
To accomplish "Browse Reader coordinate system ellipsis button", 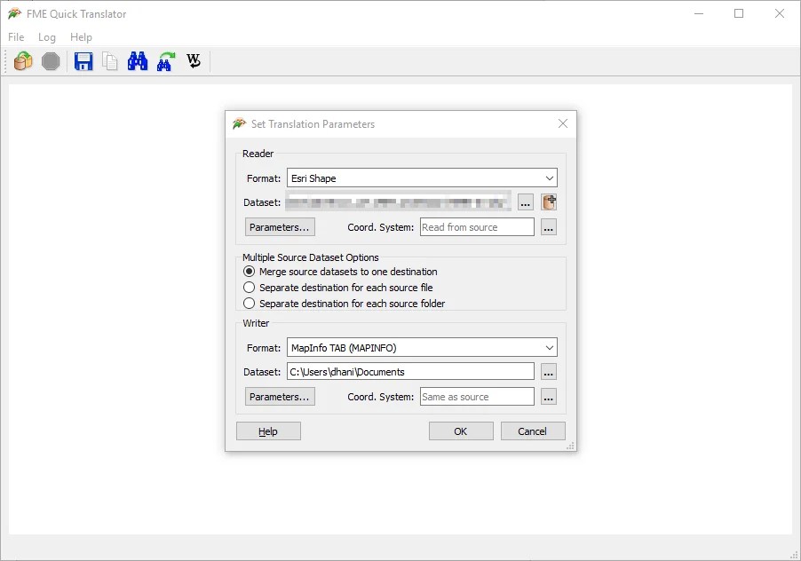I will click(549, 227).
